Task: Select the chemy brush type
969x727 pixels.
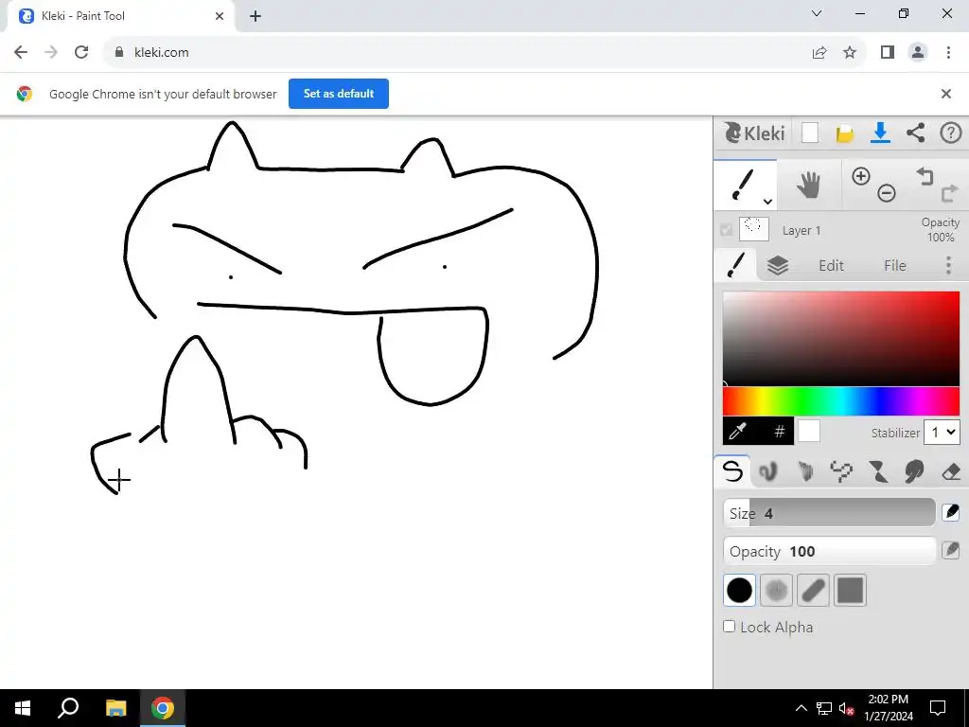Action: 877,471
